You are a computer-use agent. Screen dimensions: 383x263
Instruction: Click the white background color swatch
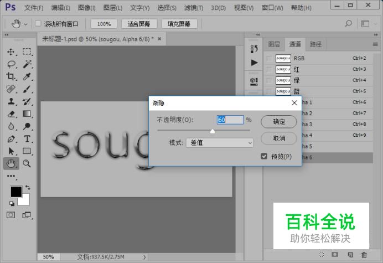[25, 201]
